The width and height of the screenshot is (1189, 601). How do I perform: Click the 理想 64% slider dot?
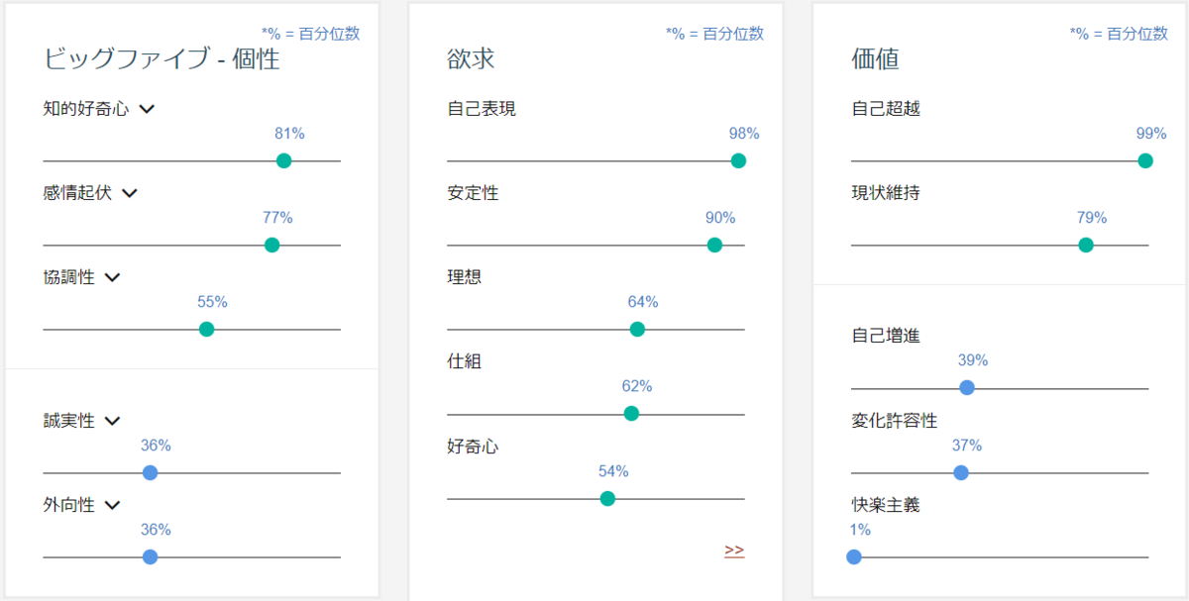click(637, 329)
